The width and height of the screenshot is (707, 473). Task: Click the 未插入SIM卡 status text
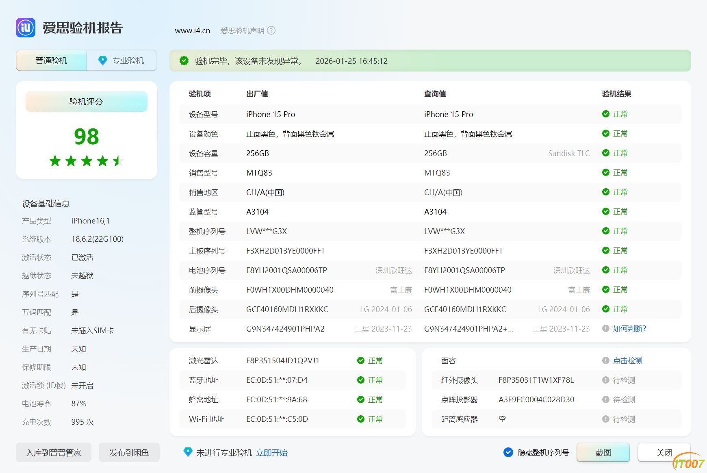click(x=93, y=330)
